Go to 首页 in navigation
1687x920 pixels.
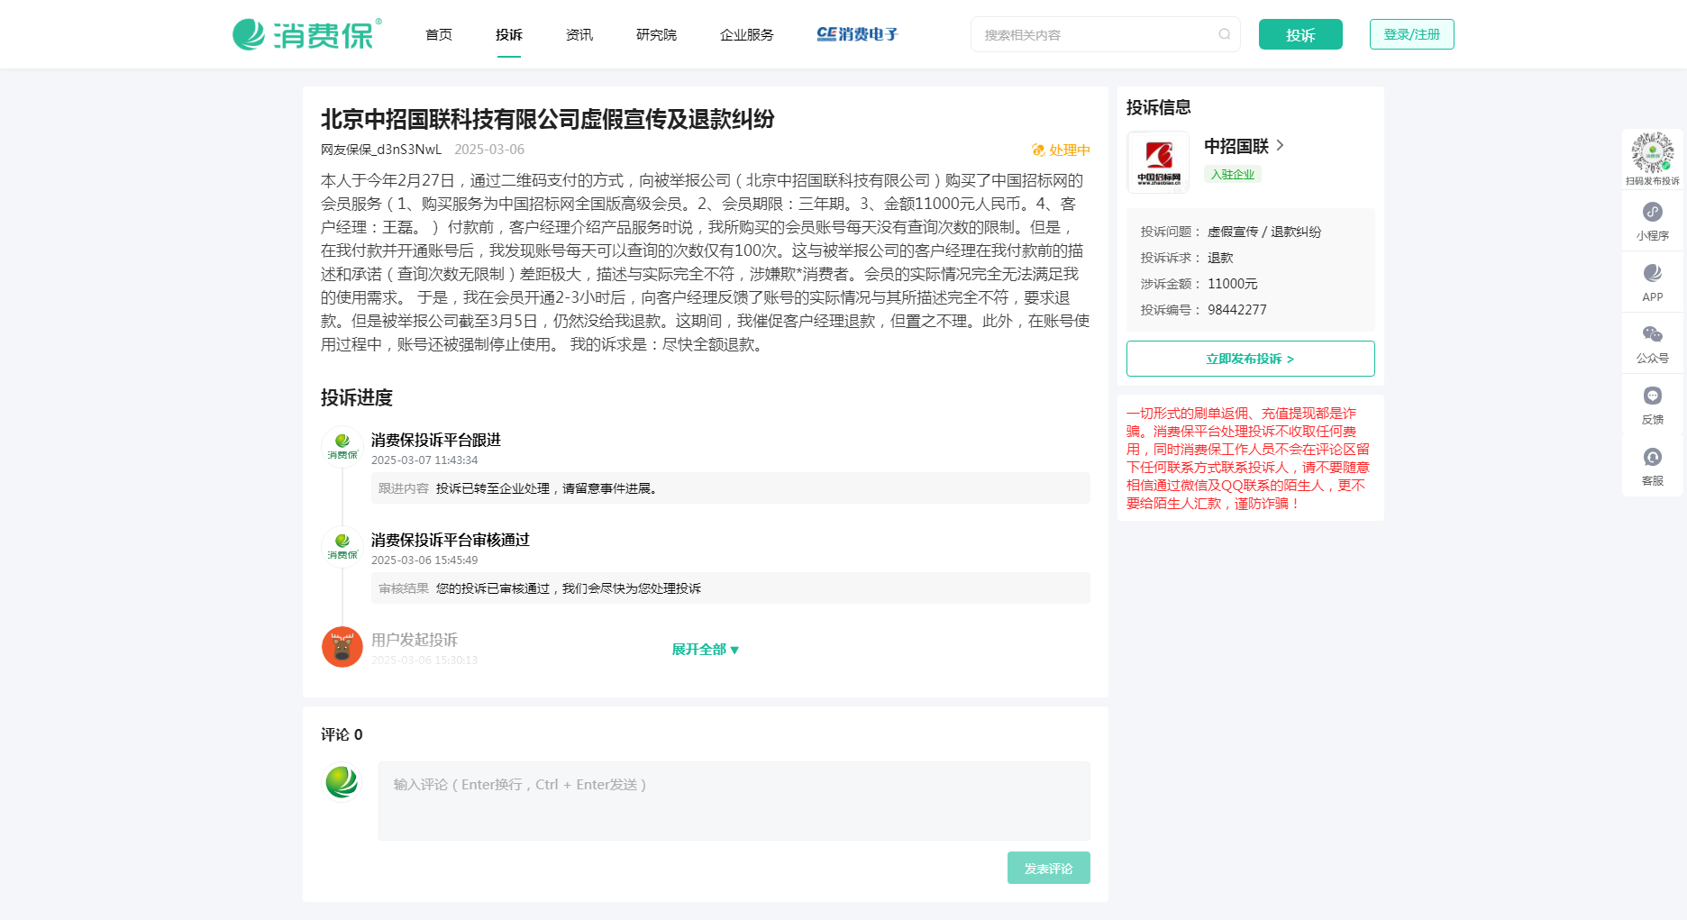pos(439,35)
